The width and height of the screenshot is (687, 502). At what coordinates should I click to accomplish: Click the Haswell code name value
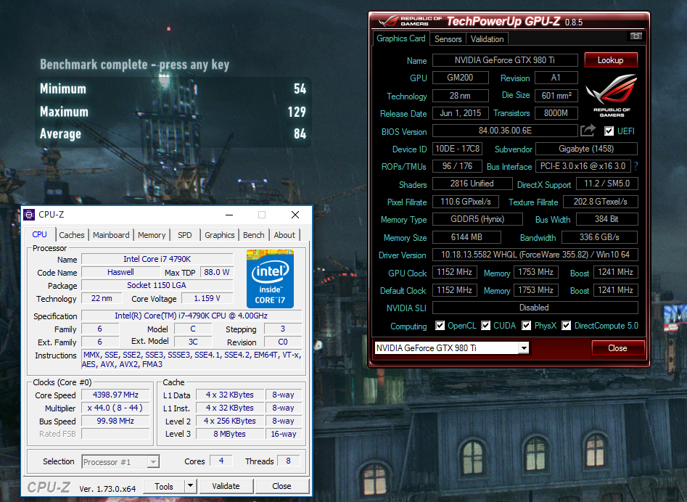(120, 272)
